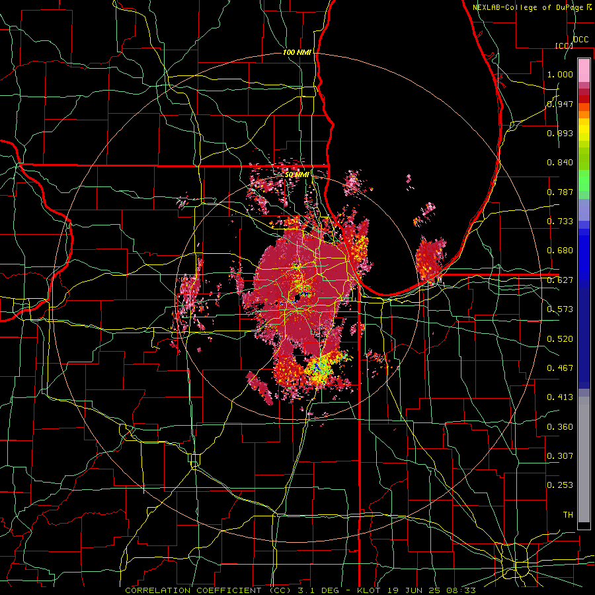Click the 0.733 scale value

[x=560, y=221]
